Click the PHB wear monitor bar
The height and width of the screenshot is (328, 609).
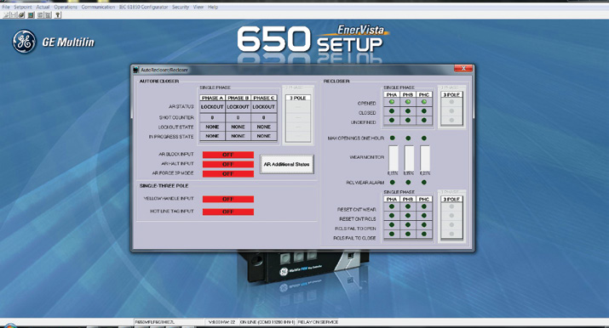click(x=409, y=157)
